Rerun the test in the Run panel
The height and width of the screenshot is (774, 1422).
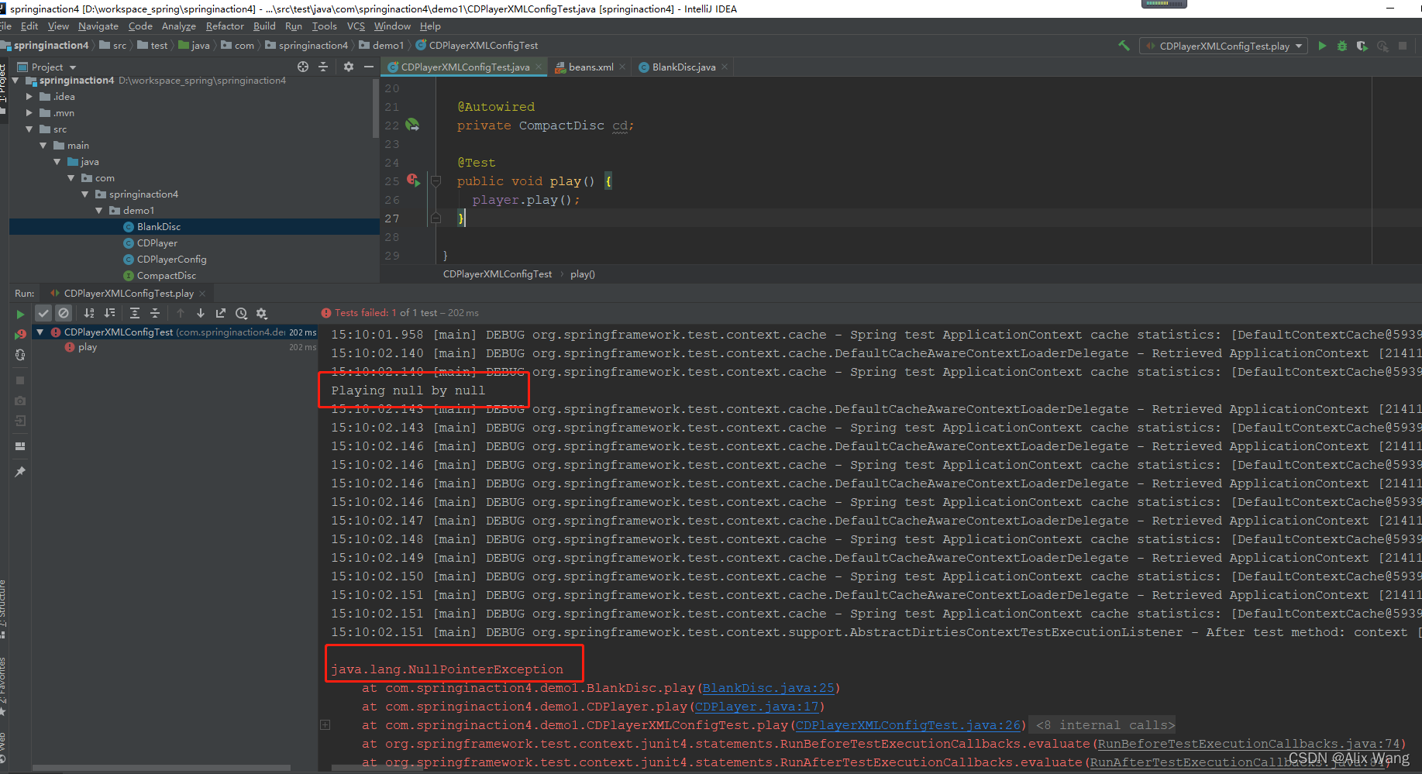point(20,314)
